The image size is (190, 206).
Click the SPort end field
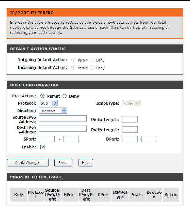pyautogui.click(x=71, y=139)
